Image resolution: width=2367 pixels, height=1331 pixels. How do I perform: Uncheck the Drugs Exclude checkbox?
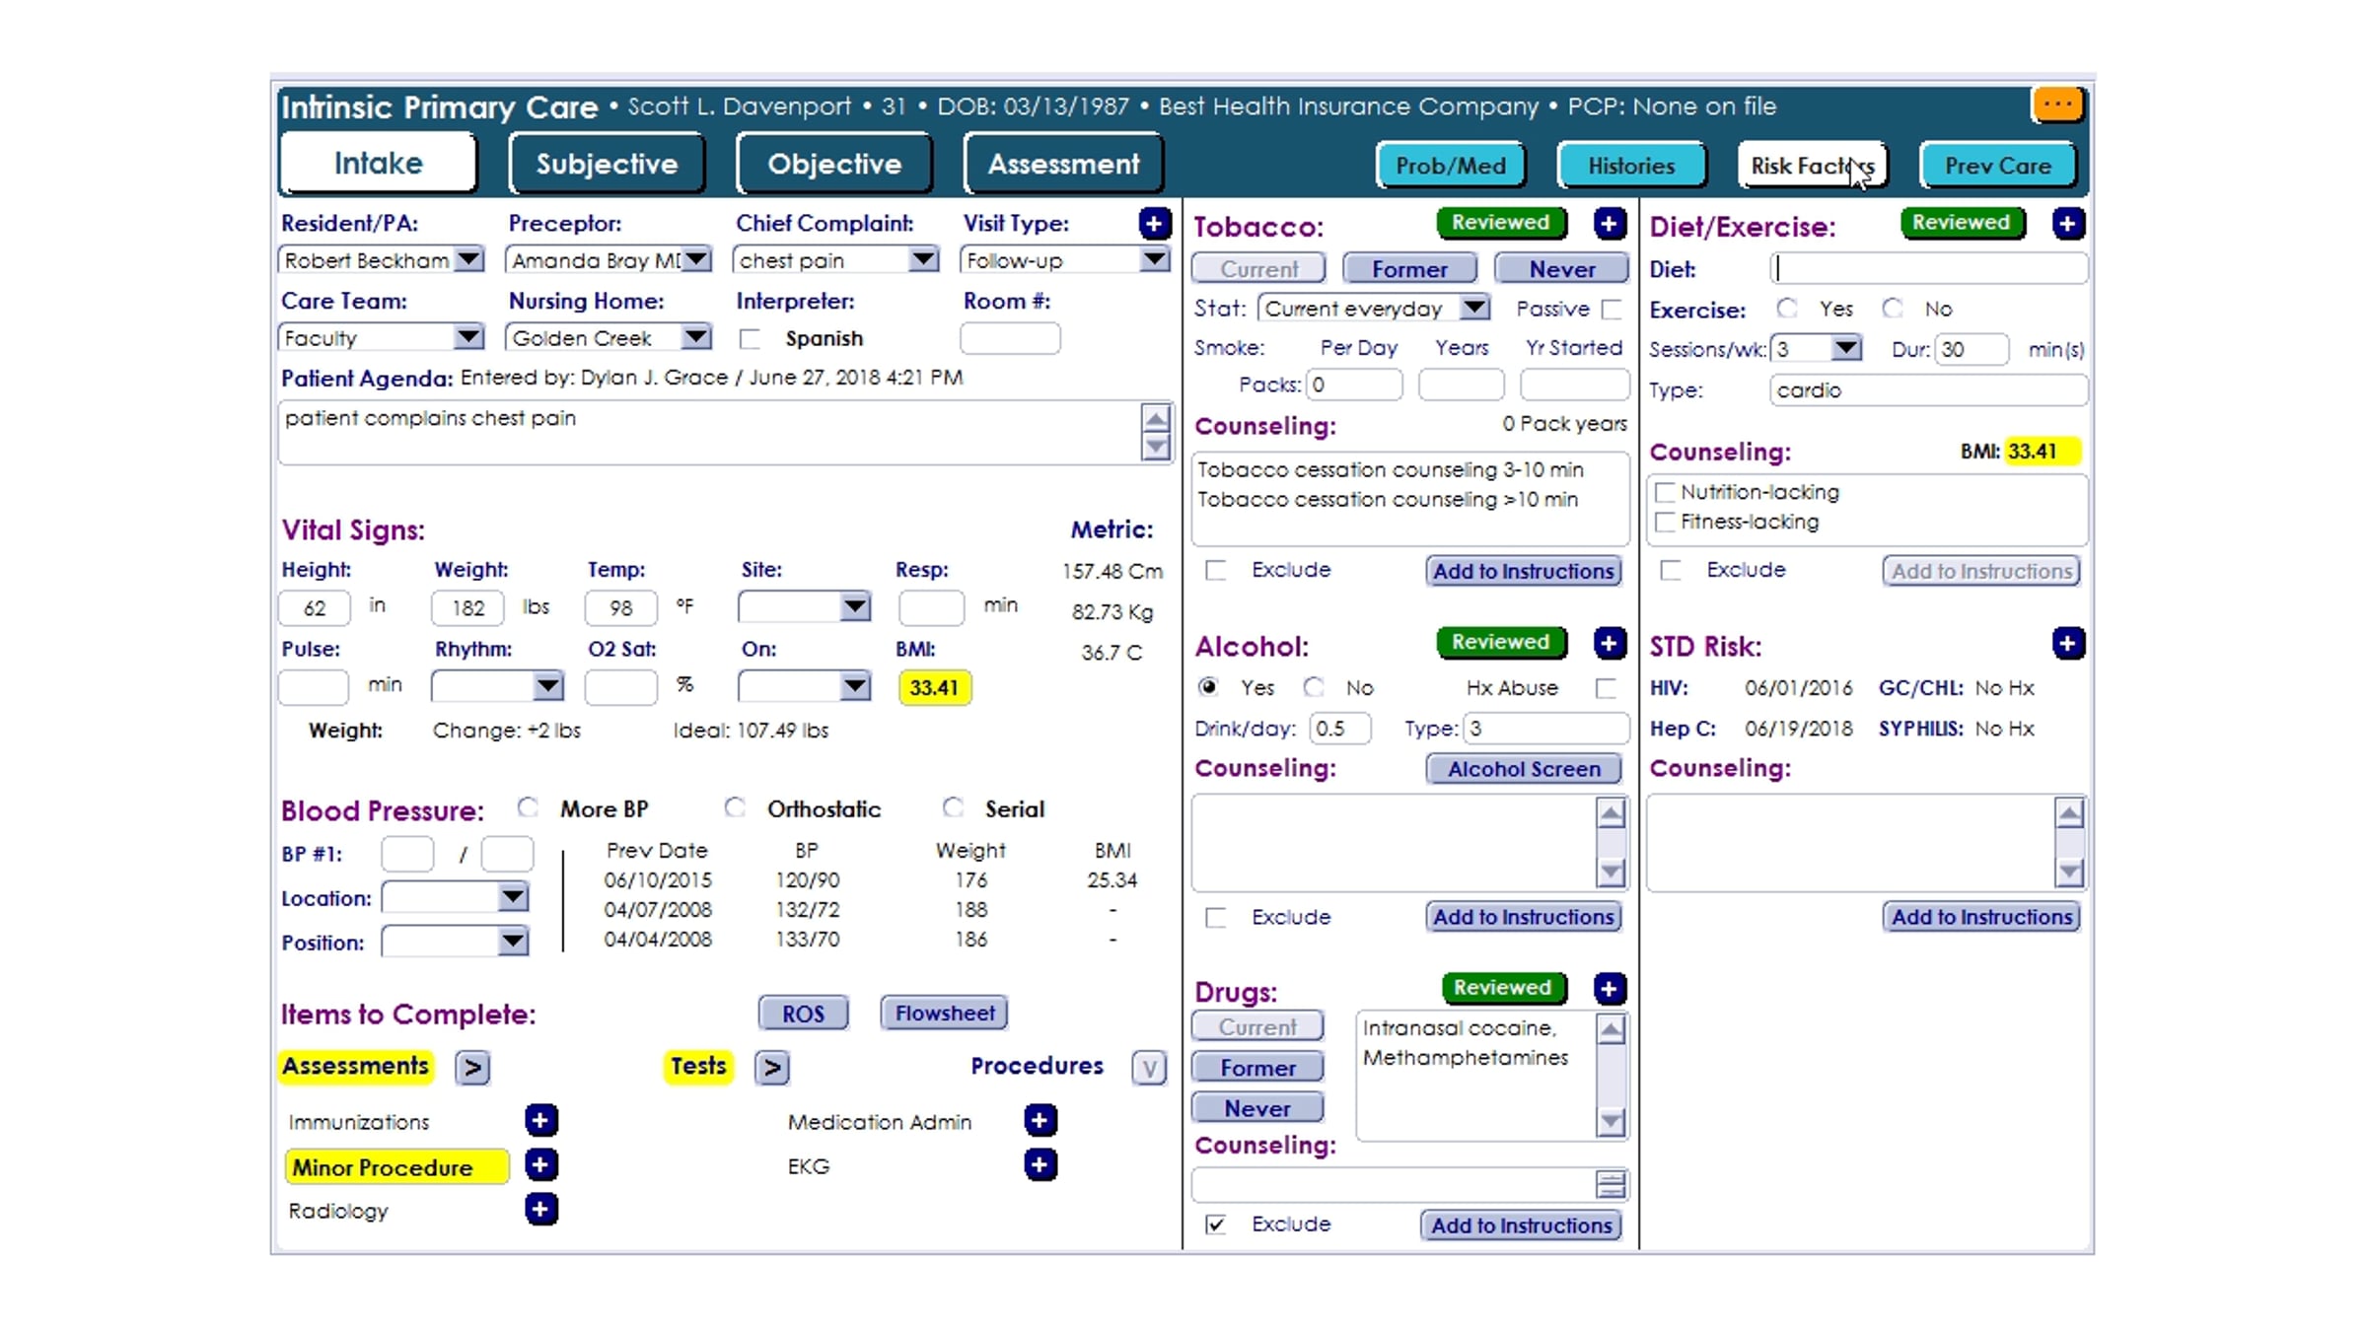(1216, 1225)
